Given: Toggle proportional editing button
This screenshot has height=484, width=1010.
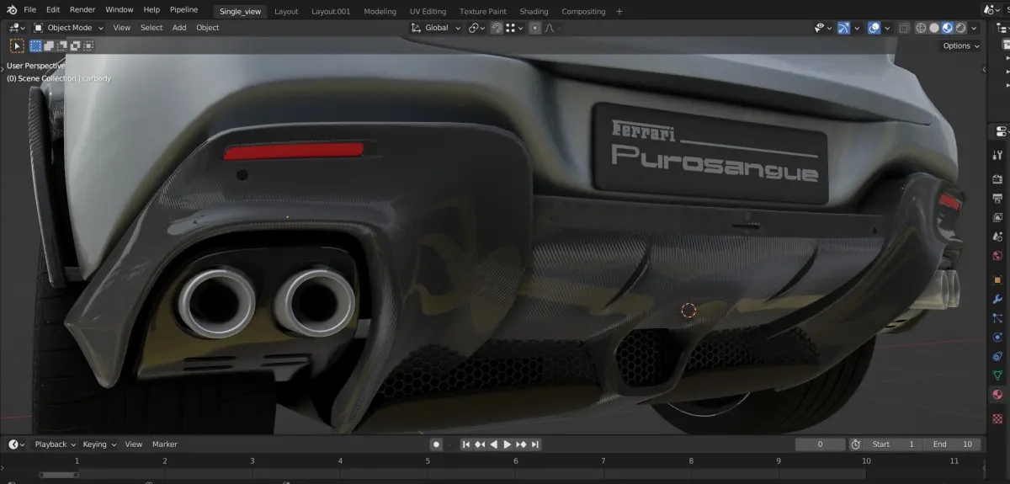Looking at the screenshot, I should 535,28.
